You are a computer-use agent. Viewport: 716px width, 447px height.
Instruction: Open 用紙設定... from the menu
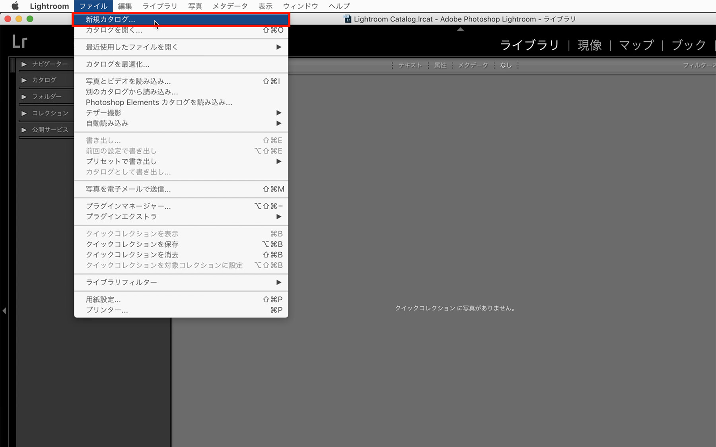(181, 300)
